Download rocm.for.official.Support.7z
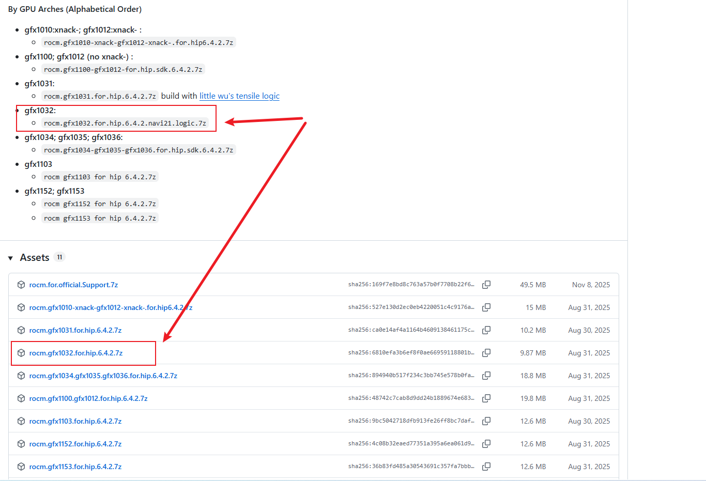The height and width of the screenshot is (481, 706). (73, 285)
